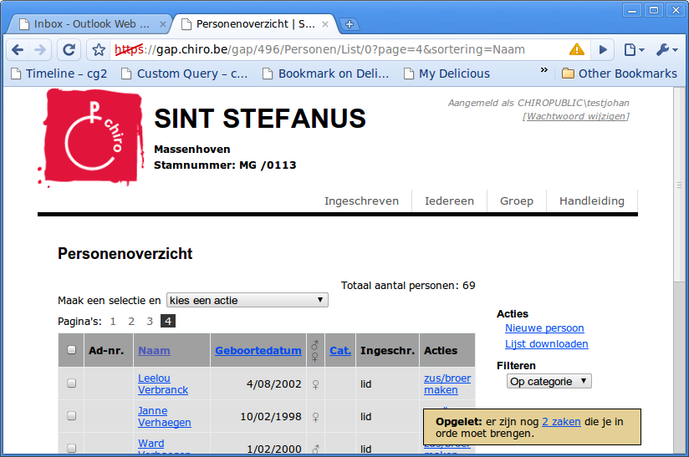The width and height of the screenshot is (689, 457).
Task: Expand the 'kies een actie' dropdown
Action: 248,300
